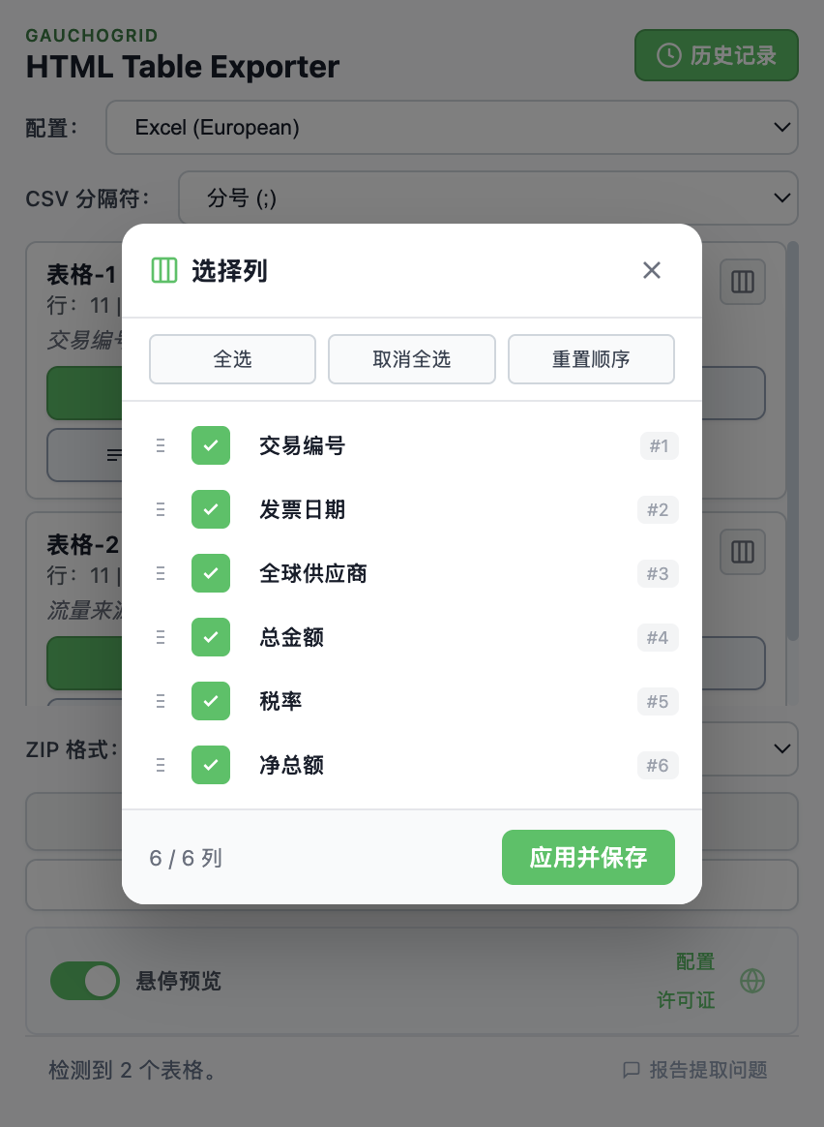Open the 许可证 license entry
This screenshot has height=1127, width=824.
point(686,1000)
